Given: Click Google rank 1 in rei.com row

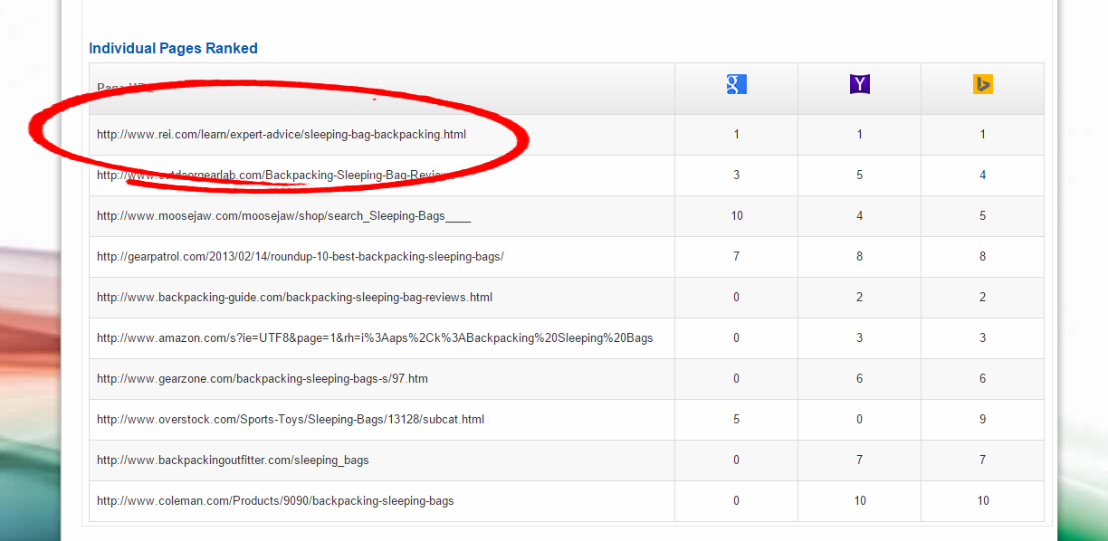Looking at the screenshot, I should [x=737, y=135].
